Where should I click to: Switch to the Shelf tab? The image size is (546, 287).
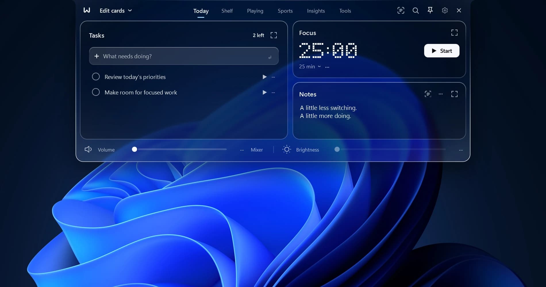(x=227, y=11)
